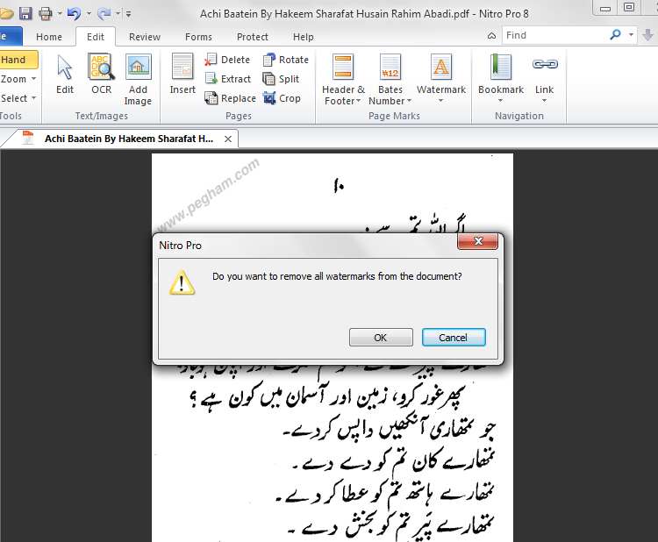Select the Add Image tool

tap(138, 68)
